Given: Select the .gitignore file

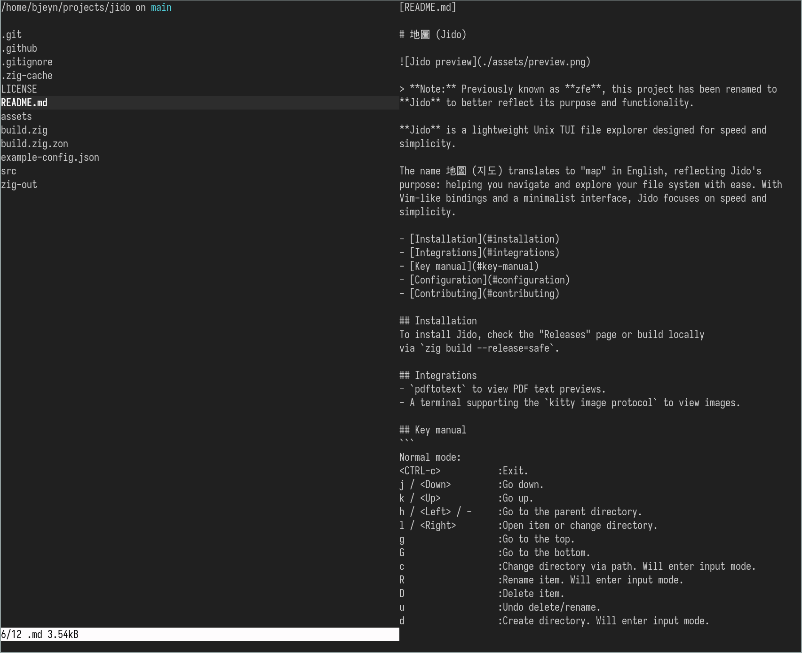Looking at the screenshot, I should point(27,62).
